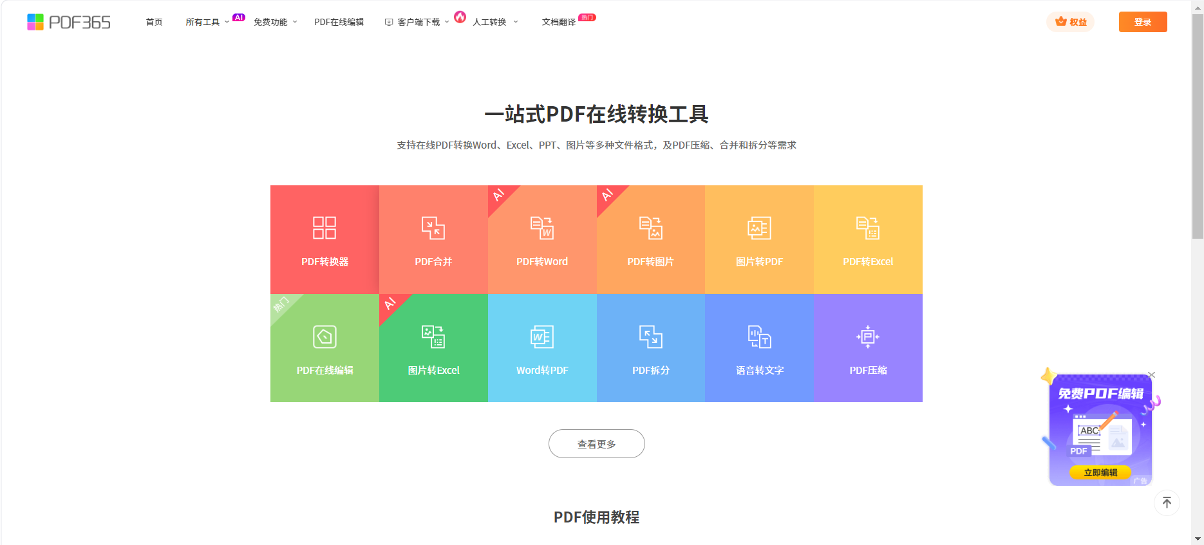Viewport: 1204px width, 545px height.
Task: Open the PDF转换器 converter tile icon
Action: click(x=325, y=228)
